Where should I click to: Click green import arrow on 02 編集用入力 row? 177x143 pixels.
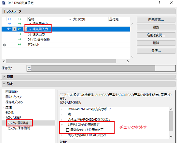pos(20,29)
